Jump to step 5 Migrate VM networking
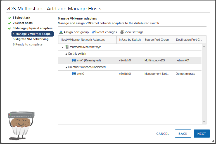Screen dimensions: 216x144 point(30,39)
